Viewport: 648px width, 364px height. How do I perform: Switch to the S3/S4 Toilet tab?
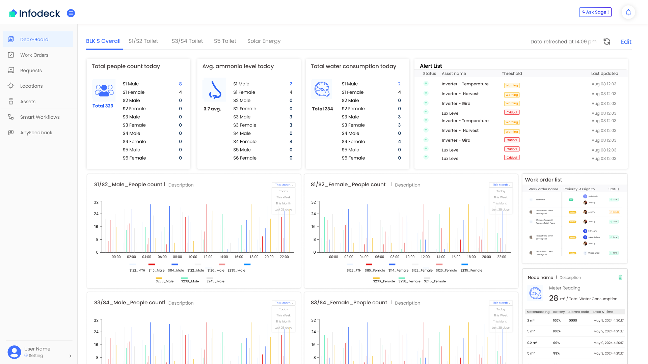click(x=187, y=41)
